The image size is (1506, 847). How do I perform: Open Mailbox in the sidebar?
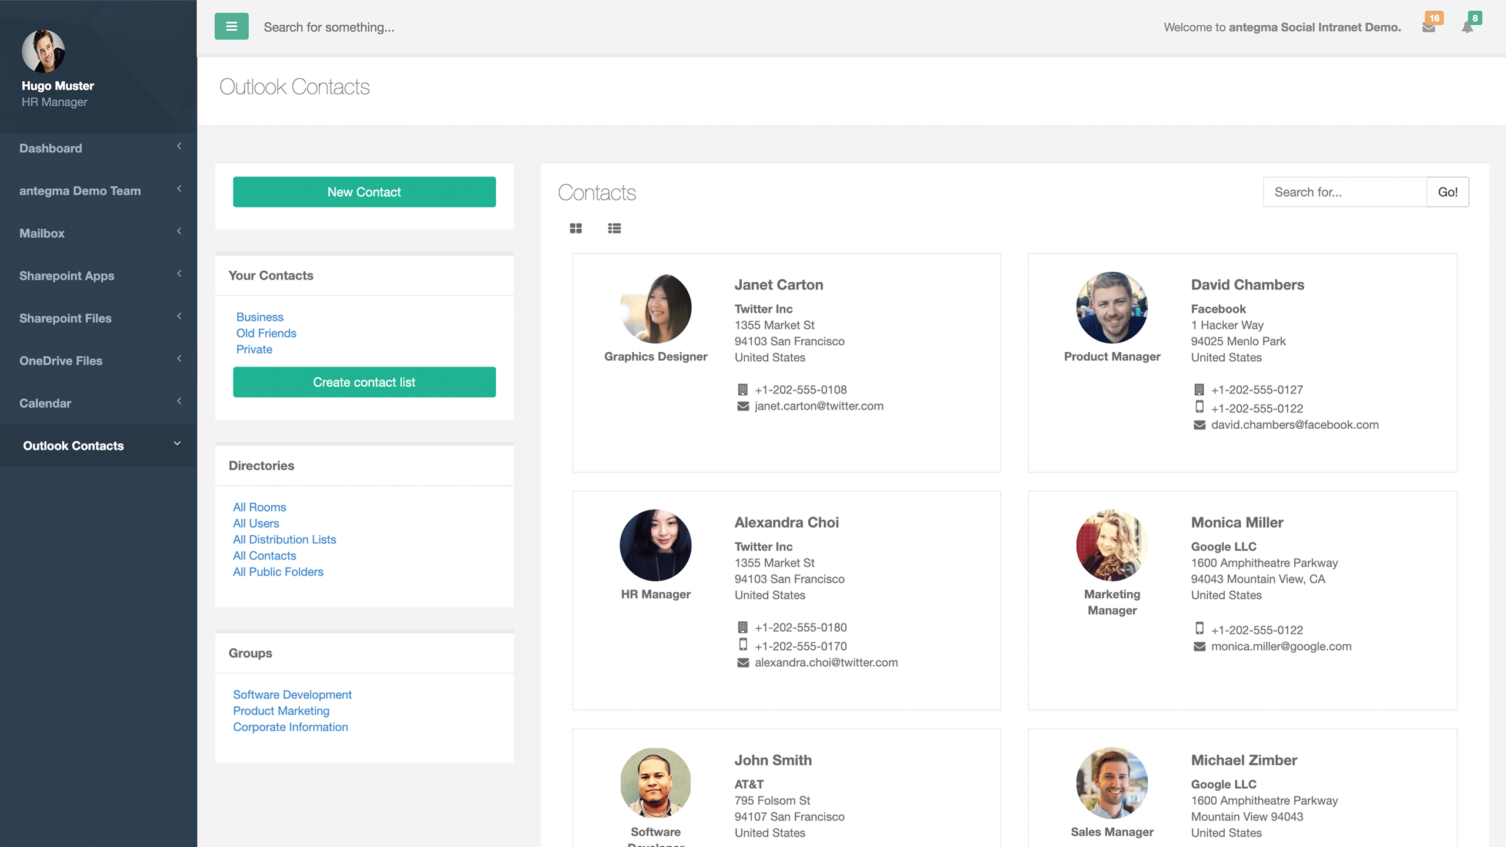tap(42, 233)
